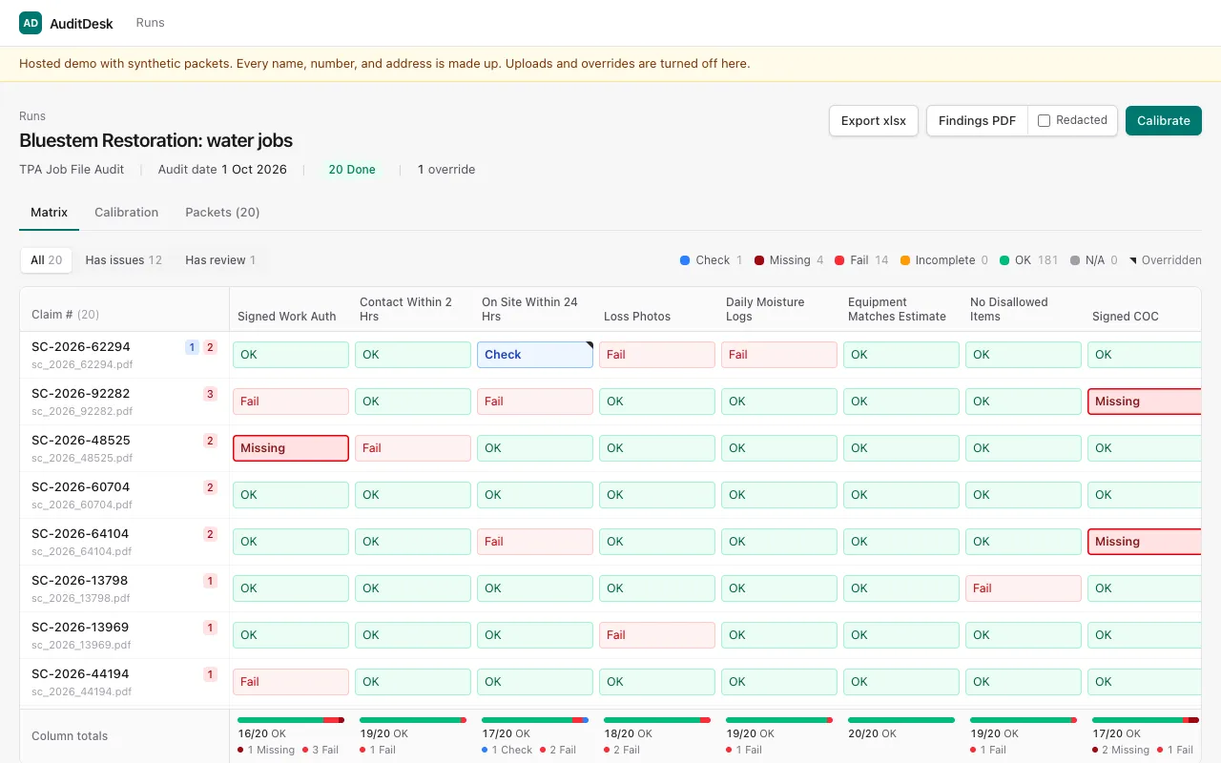This screenshot has width=1221, height=763.
Task: Select the N/A 0 legend entry
Action: (x=1094, y=260)
